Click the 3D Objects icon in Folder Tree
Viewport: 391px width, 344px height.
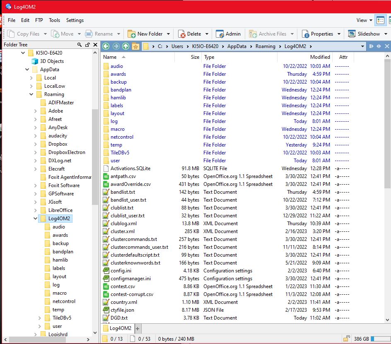click(x=35, y=61)
